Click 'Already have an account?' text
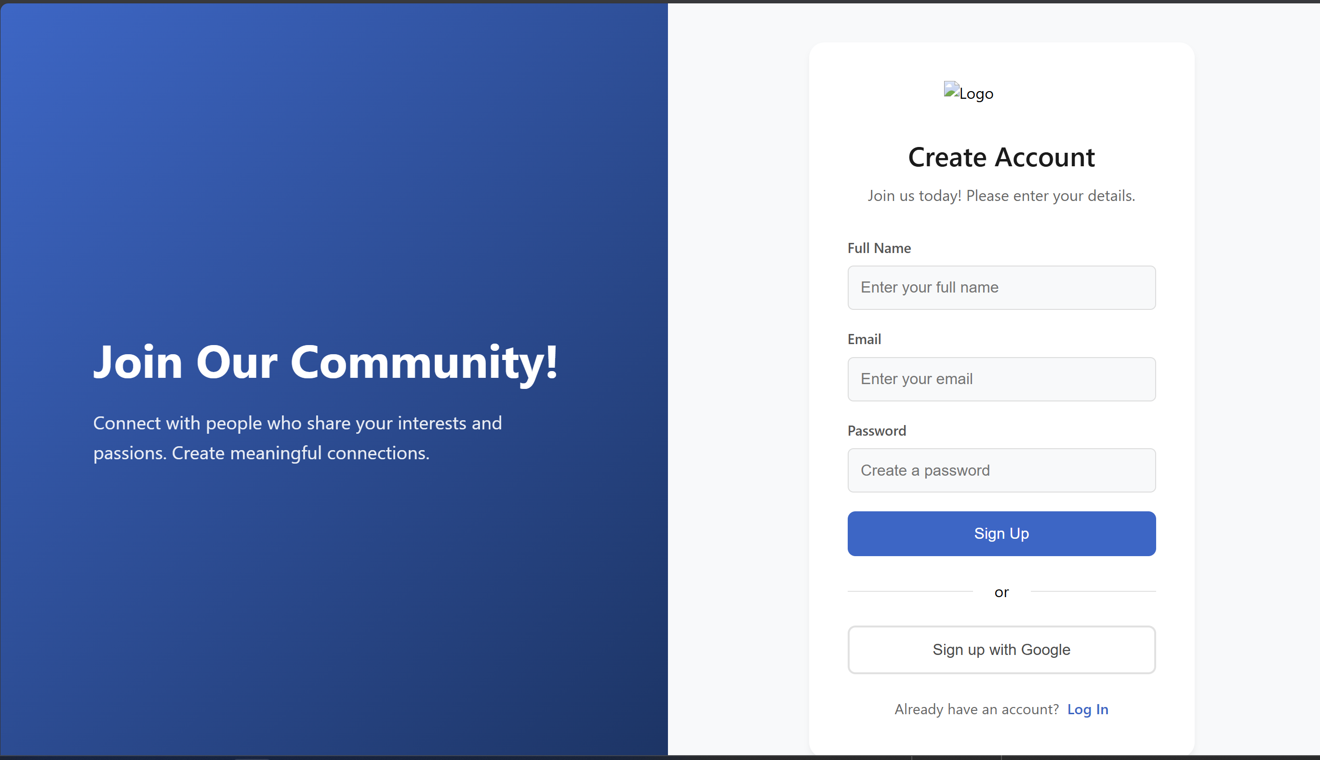 [x=976, y=709]
